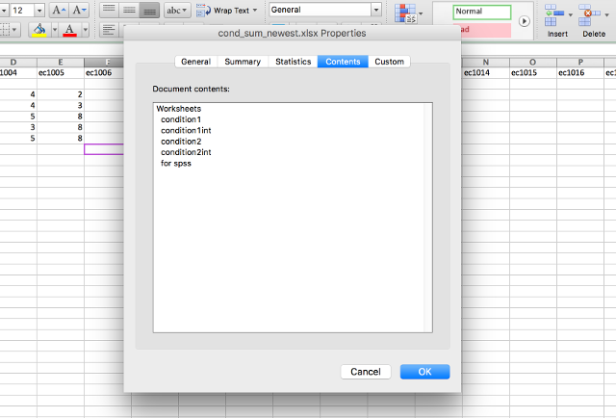Switch to the General tab
The image size is (616, 418).
point(196,62)
